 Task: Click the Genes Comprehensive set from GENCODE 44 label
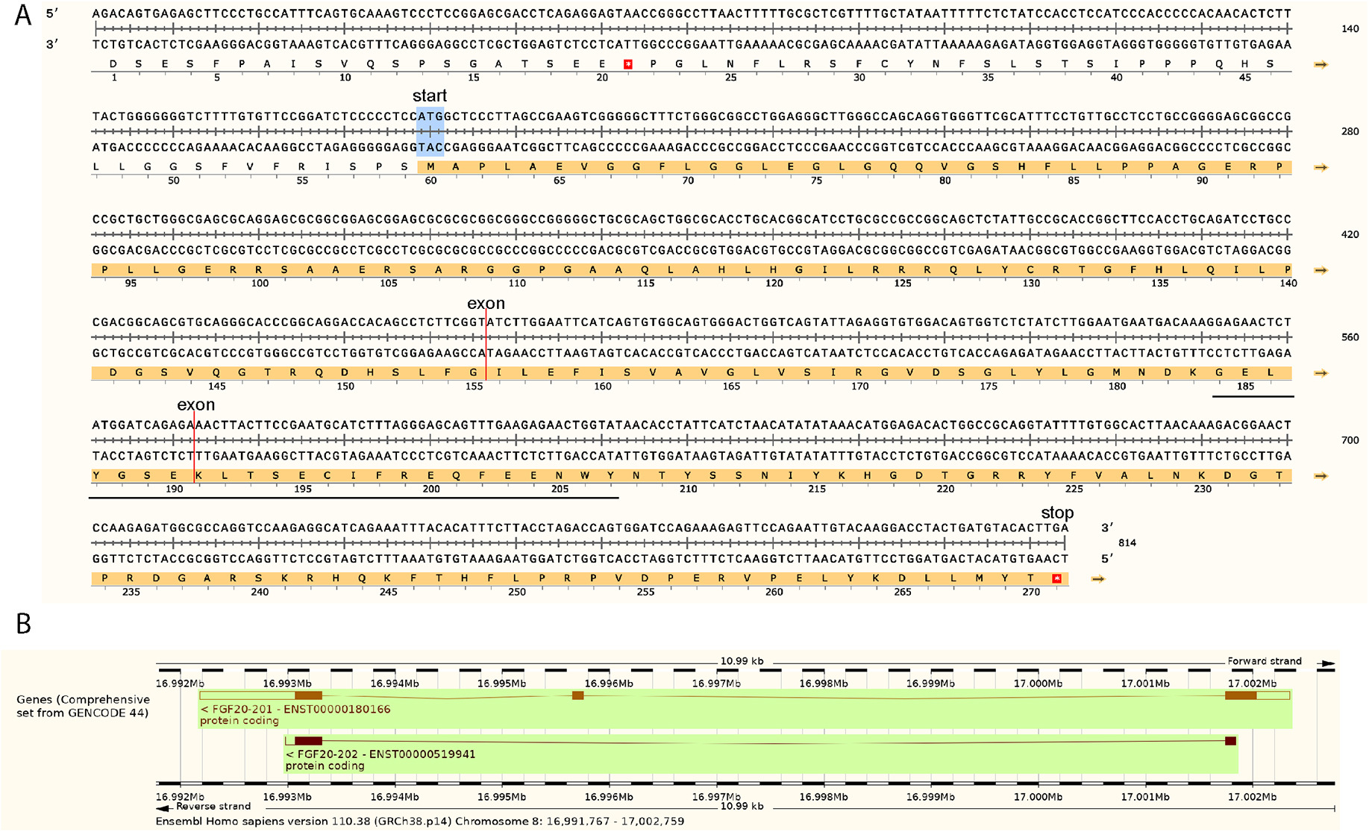83,706
